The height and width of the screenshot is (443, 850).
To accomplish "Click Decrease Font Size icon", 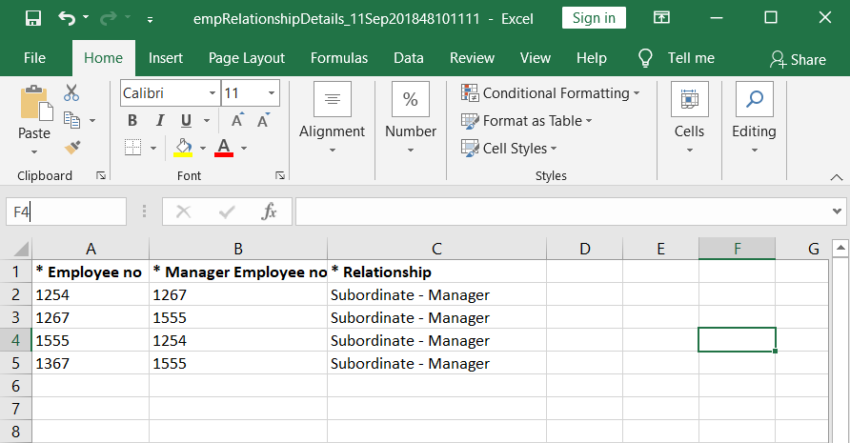I will (x=263, y=120).
